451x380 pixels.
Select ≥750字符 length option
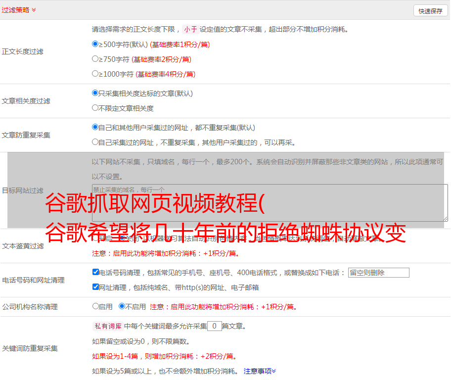tap(95, 59)
